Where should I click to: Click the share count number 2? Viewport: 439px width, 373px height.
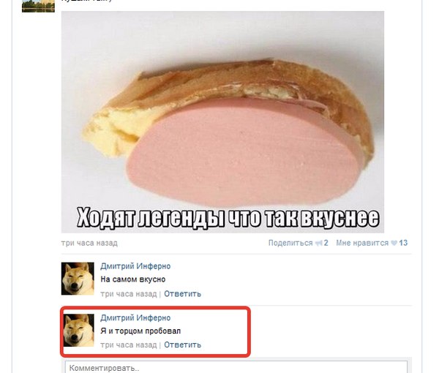(x=326, y=243)
